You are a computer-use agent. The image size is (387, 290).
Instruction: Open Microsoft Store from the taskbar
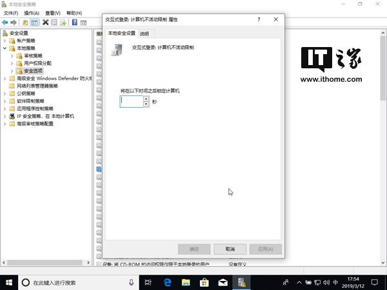[204, 282]
